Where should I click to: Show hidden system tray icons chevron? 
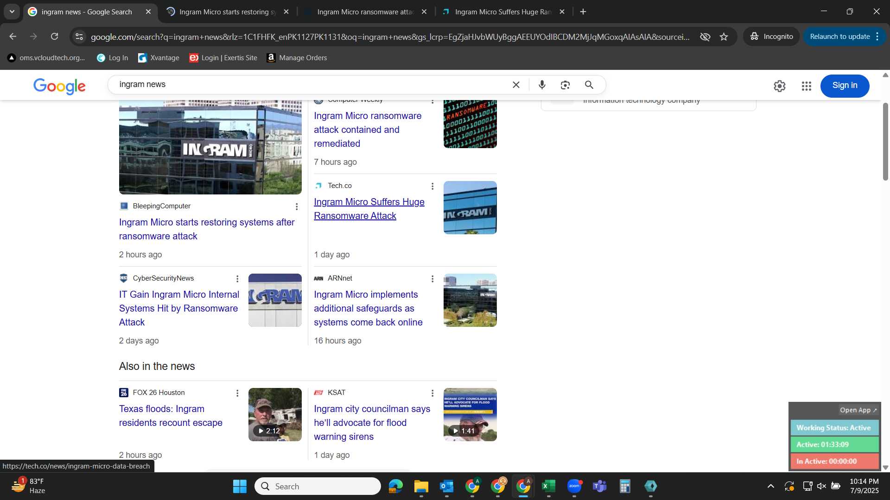771,486
